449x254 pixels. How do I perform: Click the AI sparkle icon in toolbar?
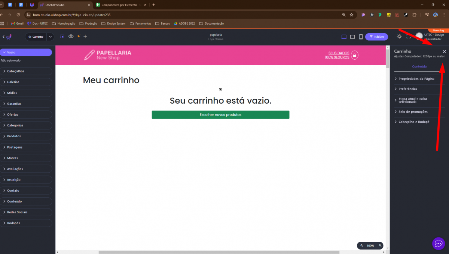click(79, 37)
